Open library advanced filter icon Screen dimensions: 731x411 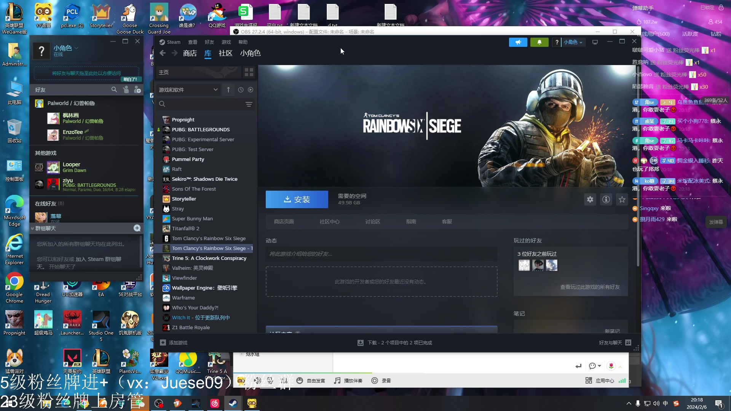[249, 104]
